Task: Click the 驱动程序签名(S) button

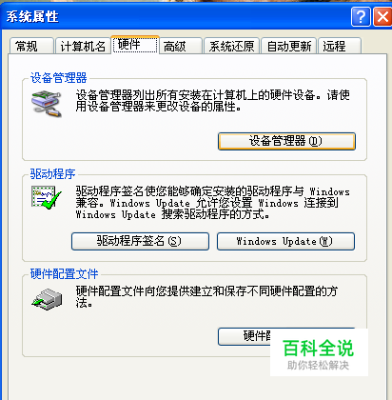Action: click(x=140, y=241)
